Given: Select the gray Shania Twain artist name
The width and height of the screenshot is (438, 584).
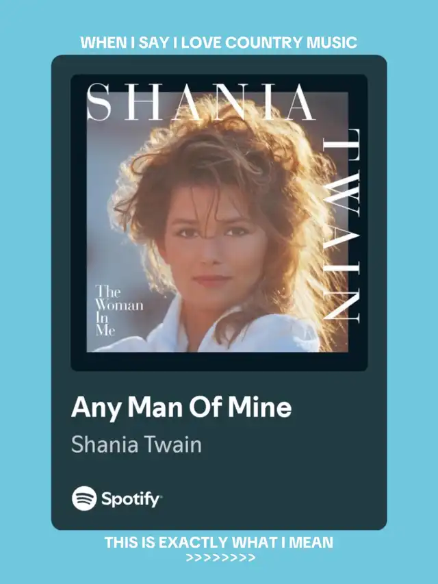Looking at the screenshot, I should coord(136,444).
